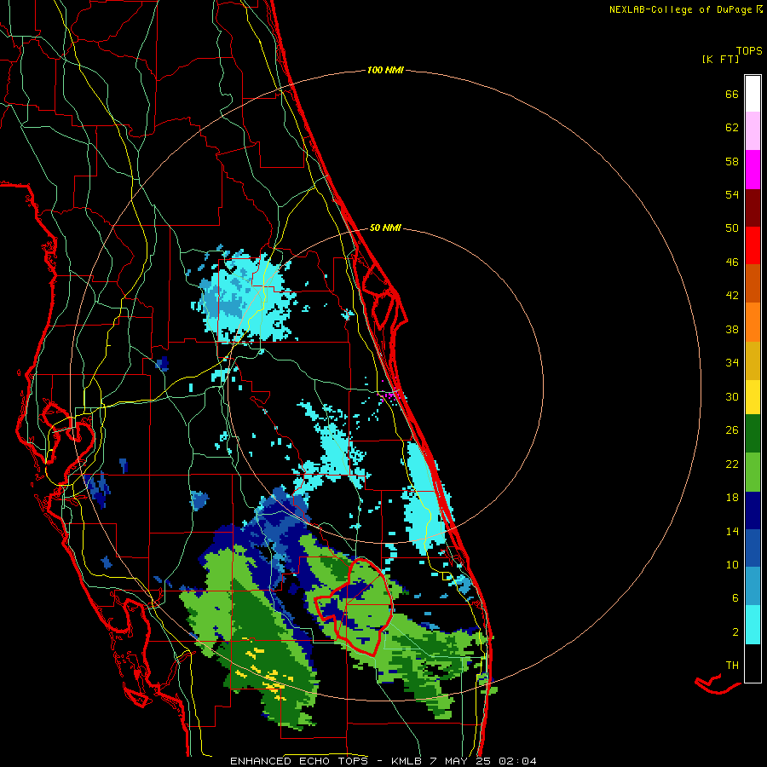767x767 pixels.
Task: Click the legend value '18'
Action: coord(732,498)
